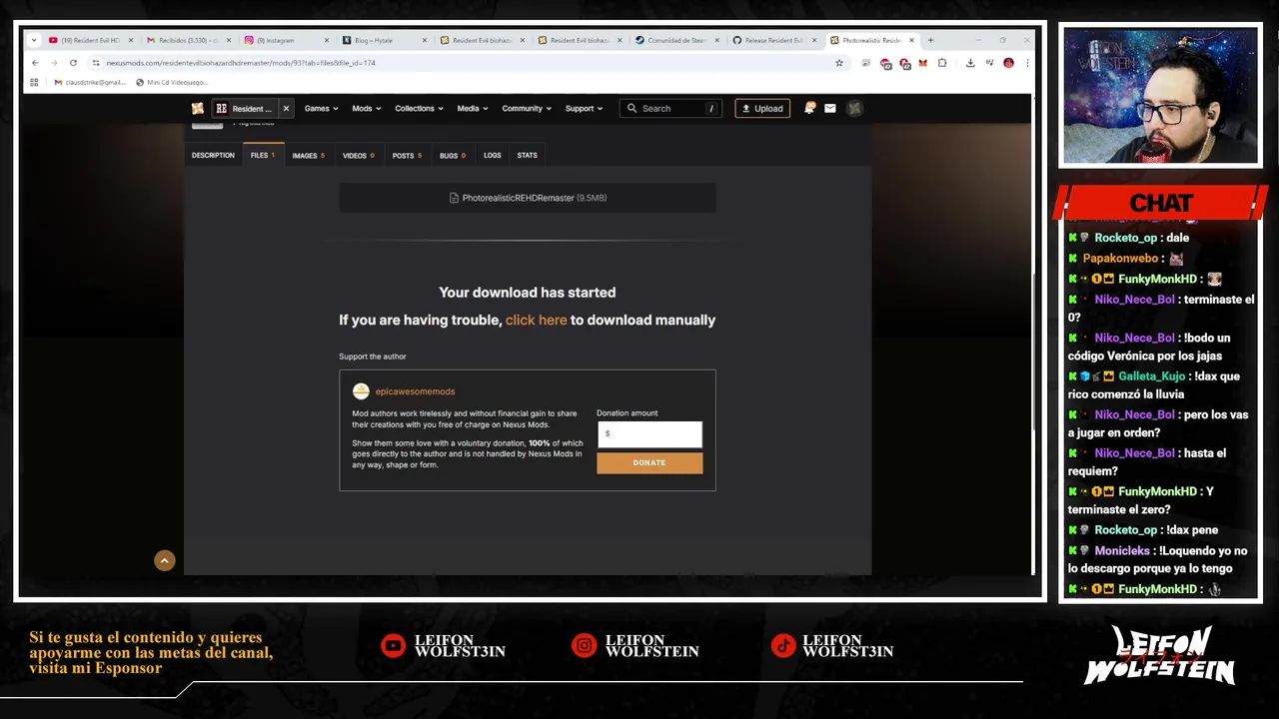1279x719 pixels.
Task: Click the scroll-to-top arrow button
Action: click(165, 561)
